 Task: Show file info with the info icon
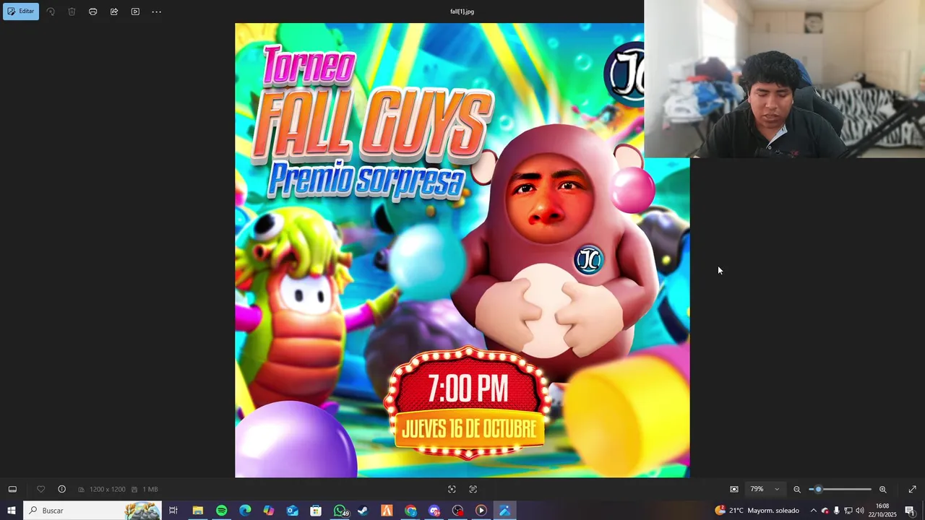[x=61, y=489]
